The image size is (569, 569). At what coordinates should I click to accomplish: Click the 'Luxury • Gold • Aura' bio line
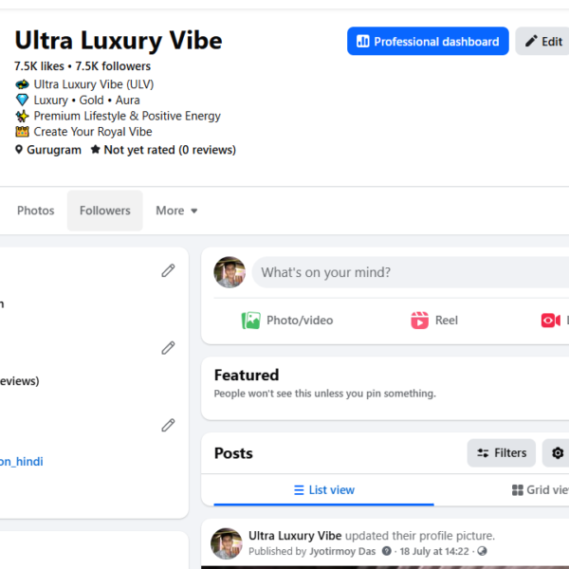point(86,100)
